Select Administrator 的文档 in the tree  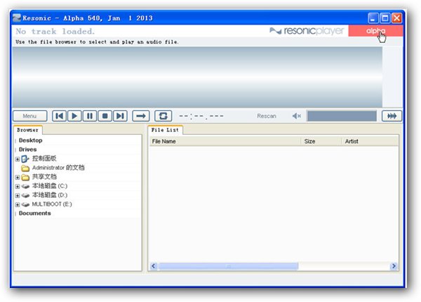(58, 168)
